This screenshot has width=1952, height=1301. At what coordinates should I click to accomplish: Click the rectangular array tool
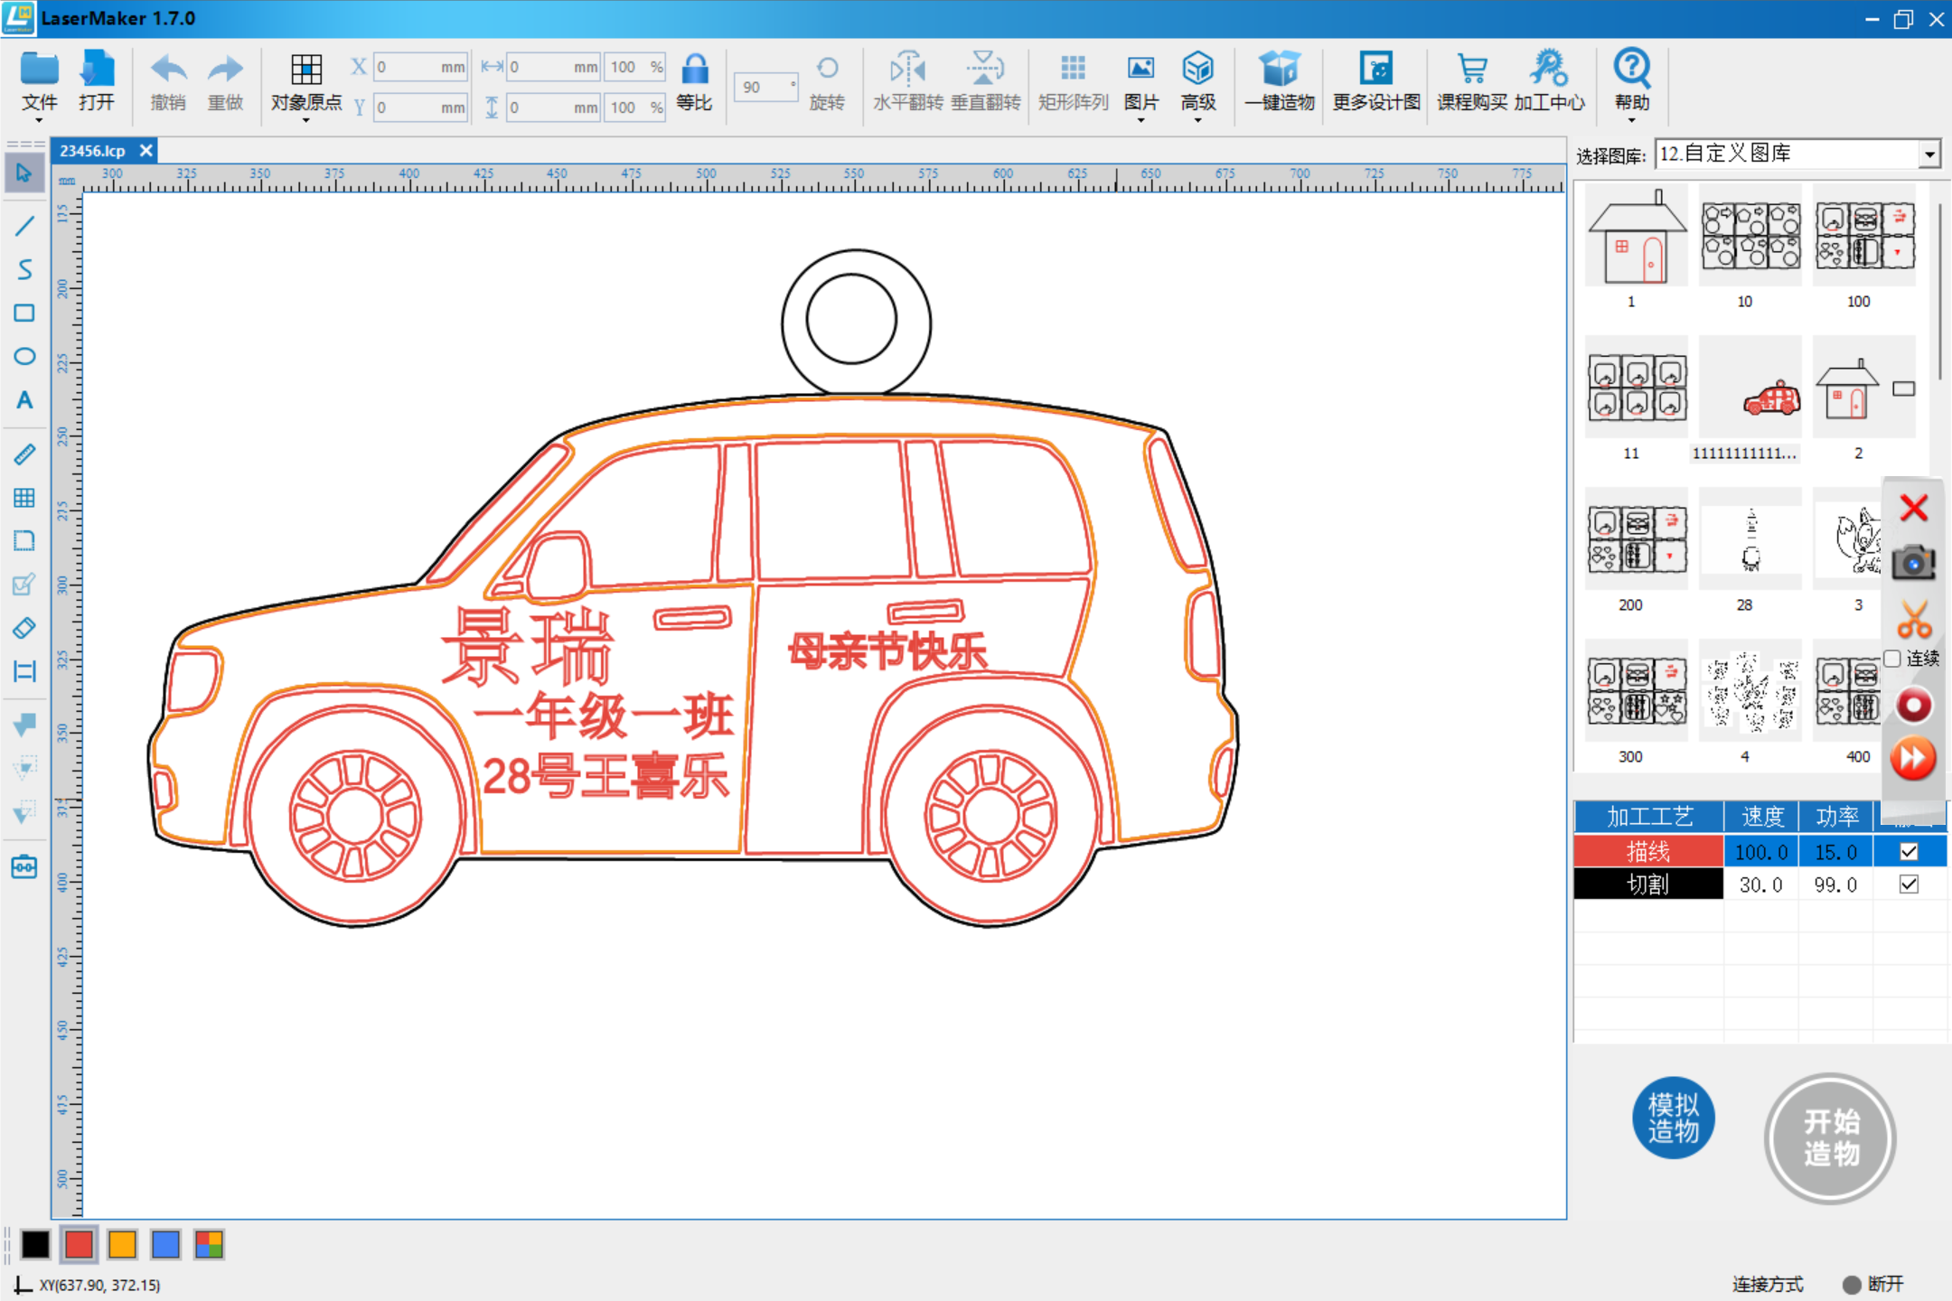point(1073,81)
